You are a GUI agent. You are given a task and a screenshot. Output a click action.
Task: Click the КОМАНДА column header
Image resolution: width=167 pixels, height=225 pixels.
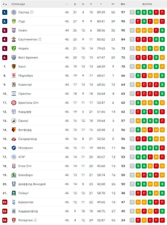(18, 4)
